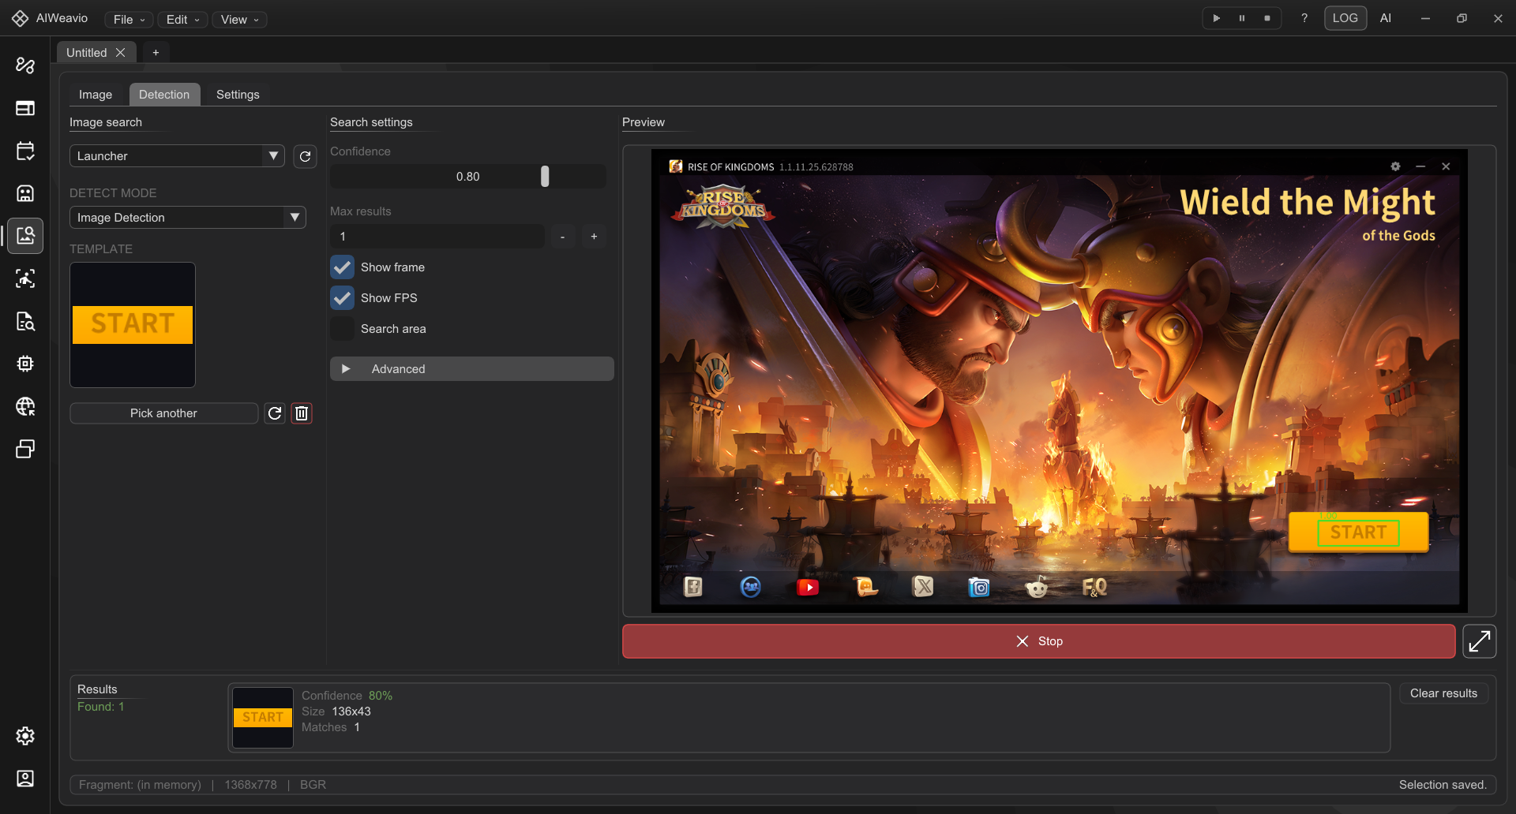Open the View menu

pyautogui.click(x=239, y=20)
